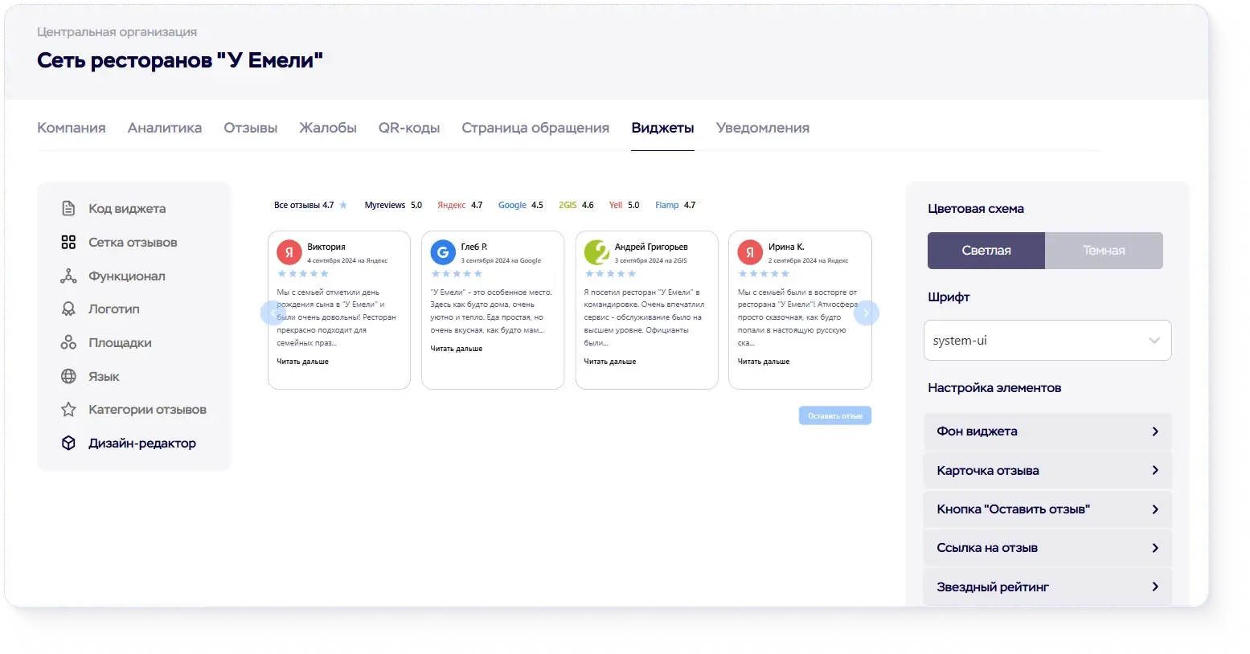Screen dimensions: 1250x654
Task: Open the Компания tab
Action: pos(72,128)
